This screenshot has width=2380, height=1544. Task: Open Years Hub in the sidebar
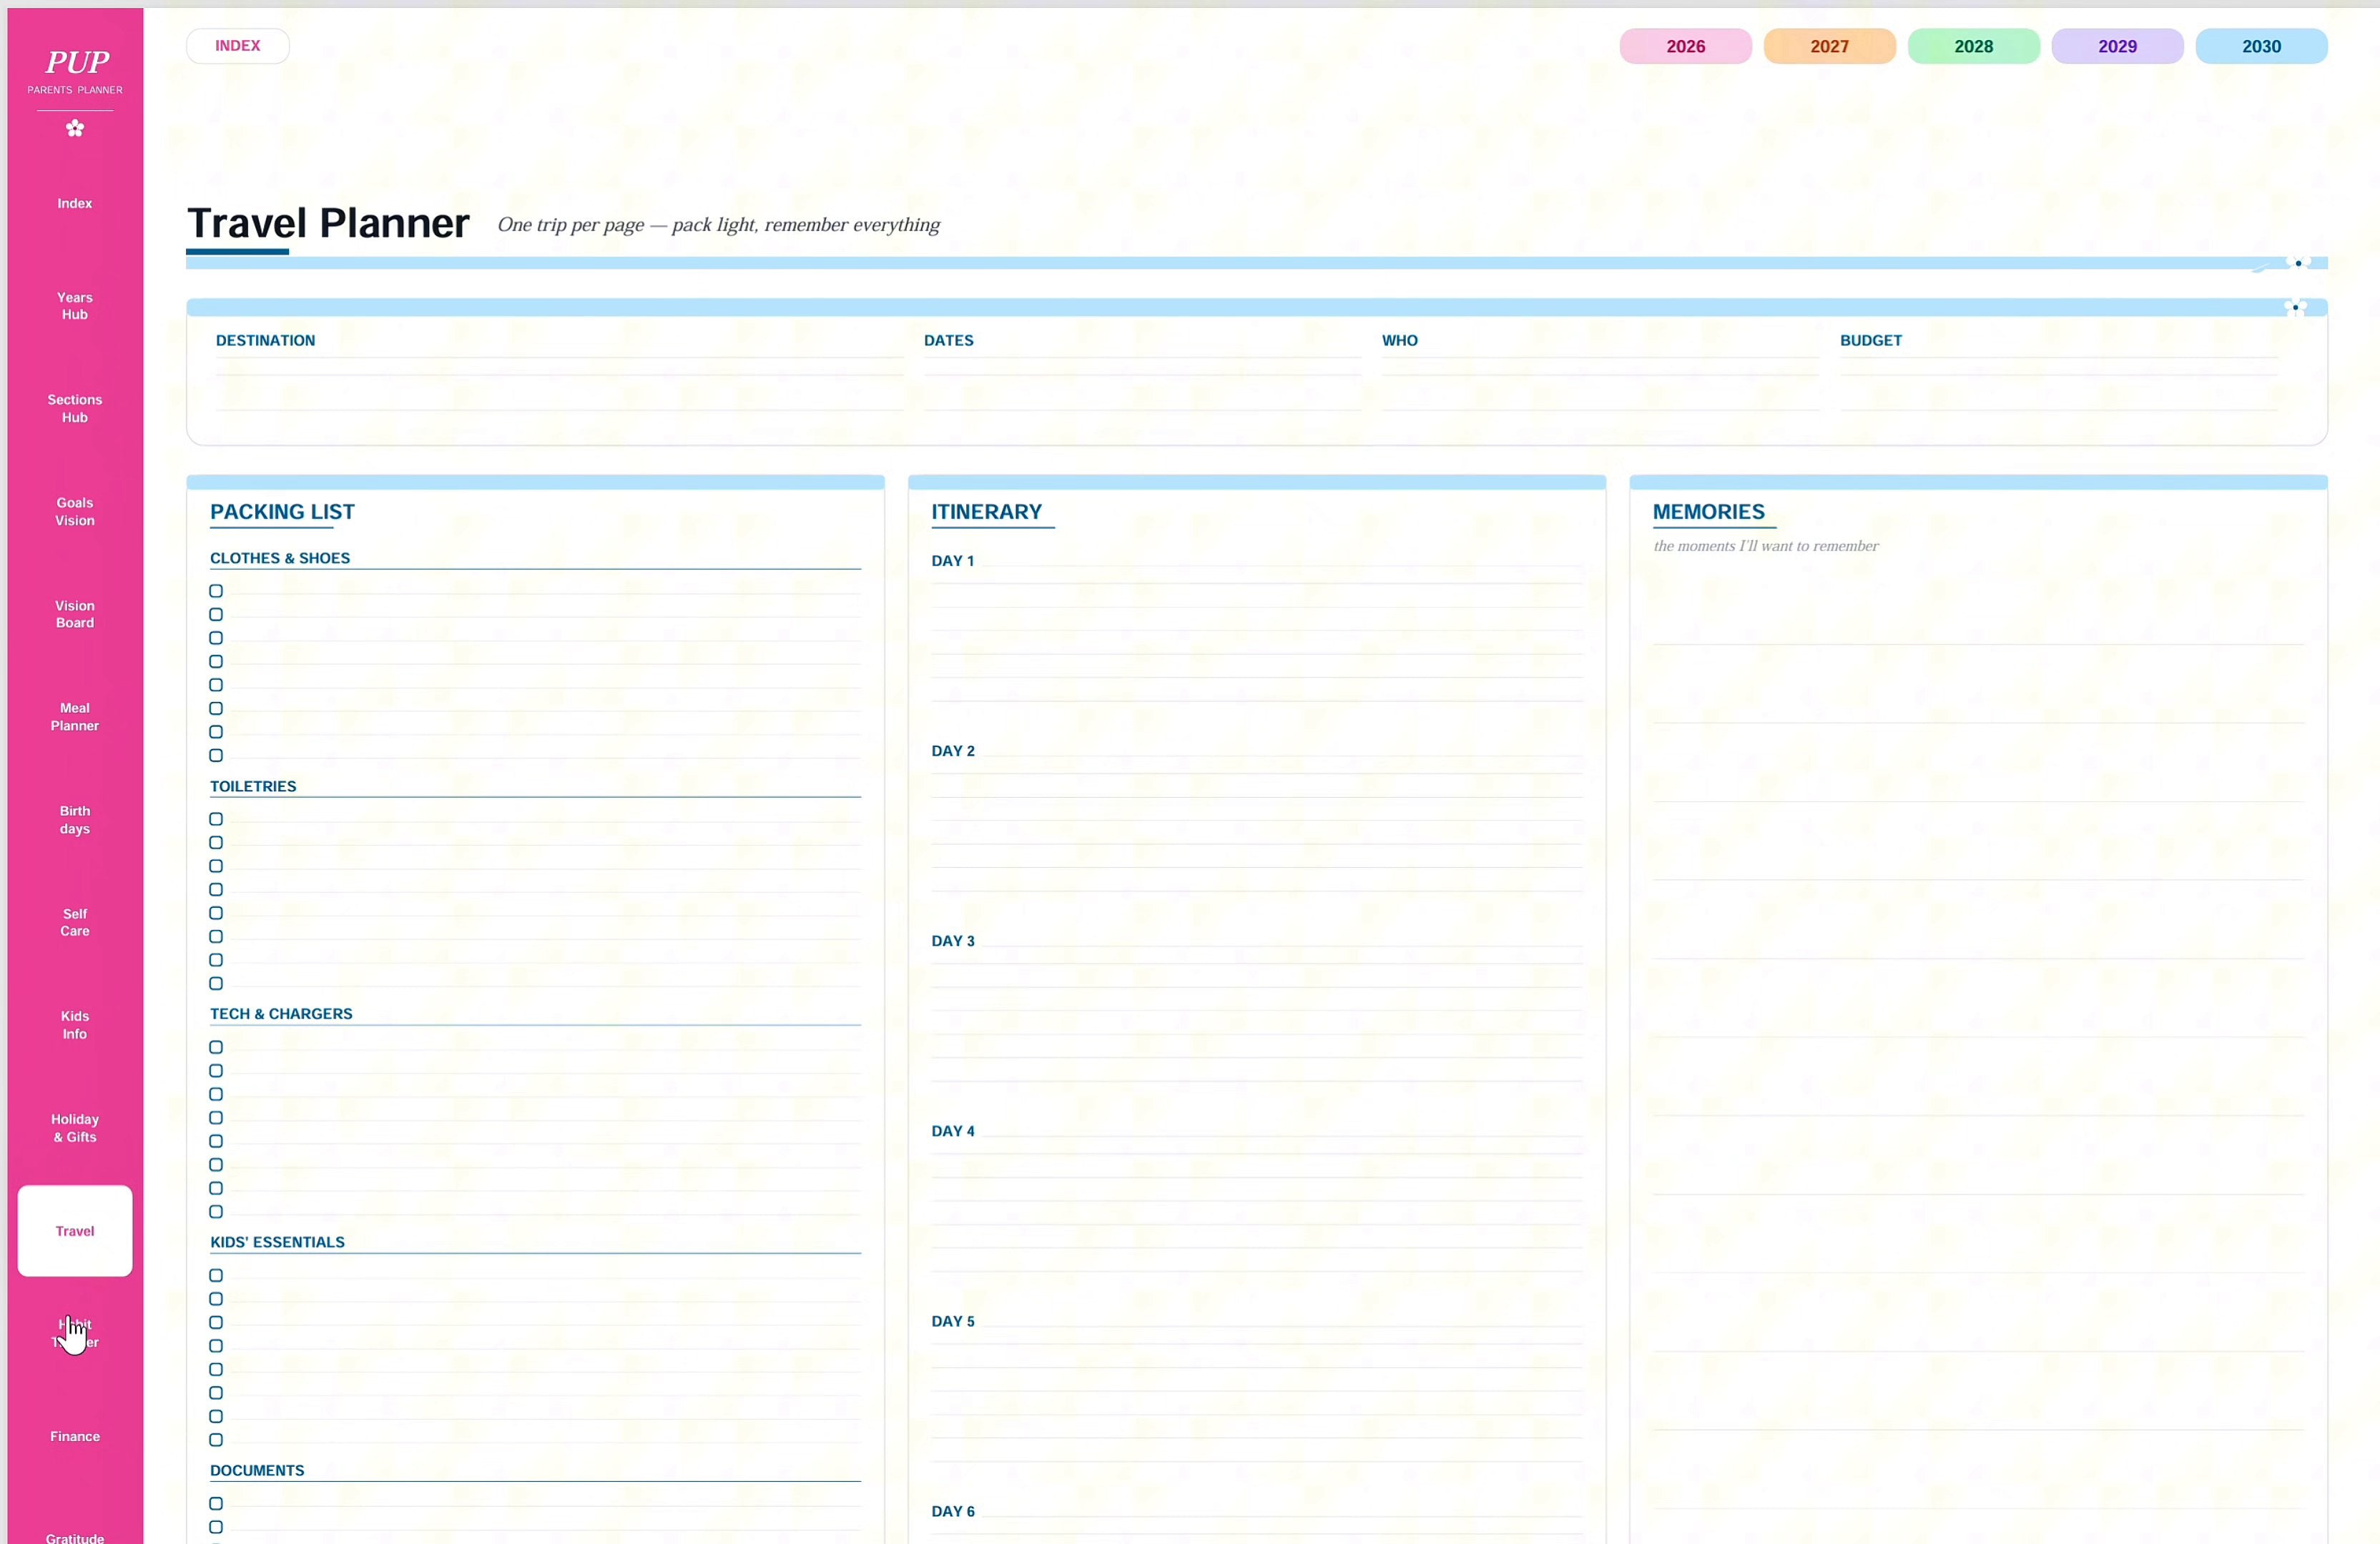pos(75,306)
